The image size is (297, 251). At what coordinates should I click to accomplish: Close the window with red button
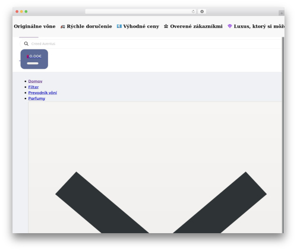pos(17,12)
